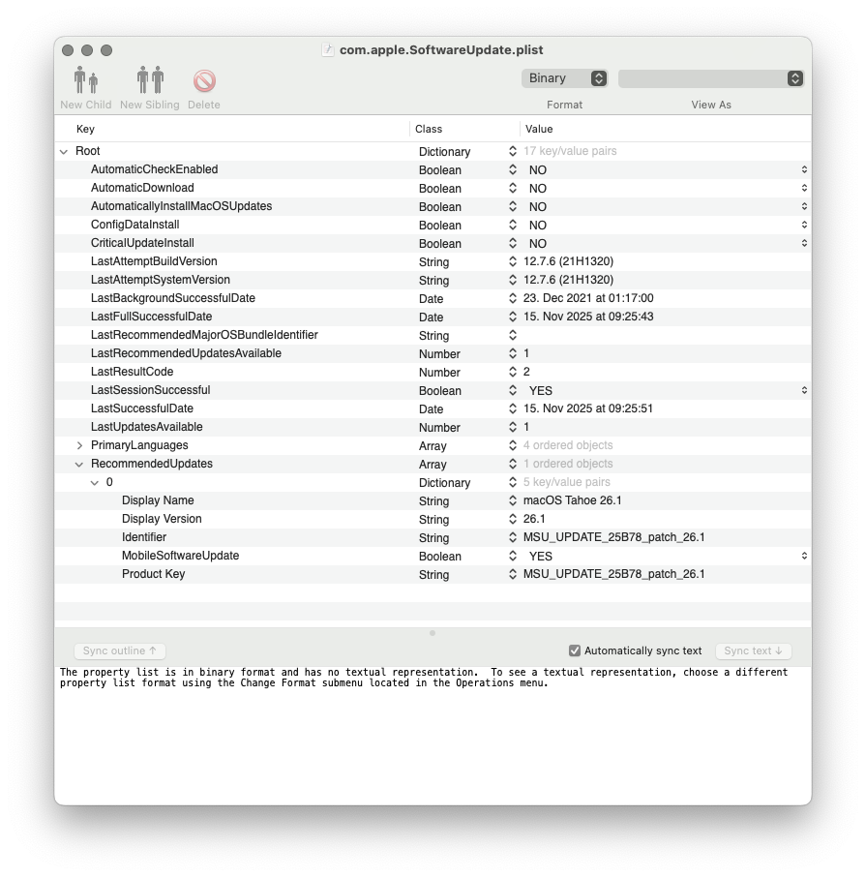The height and width of the screenshot is (877, 866).
Task: Expand the PrimaryLanguages array
Action: click(79, 445)
